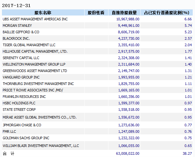This screenshot has height=157, width=195.
Task: Click the 合计 total row label
Action: coord(8,153)
